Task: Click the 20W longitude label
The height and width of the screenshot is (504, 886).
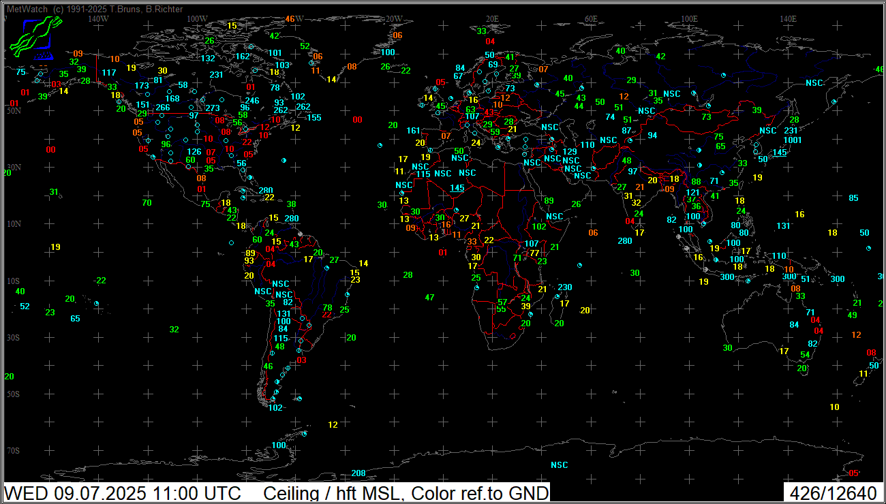Action: tap(394, 18)
